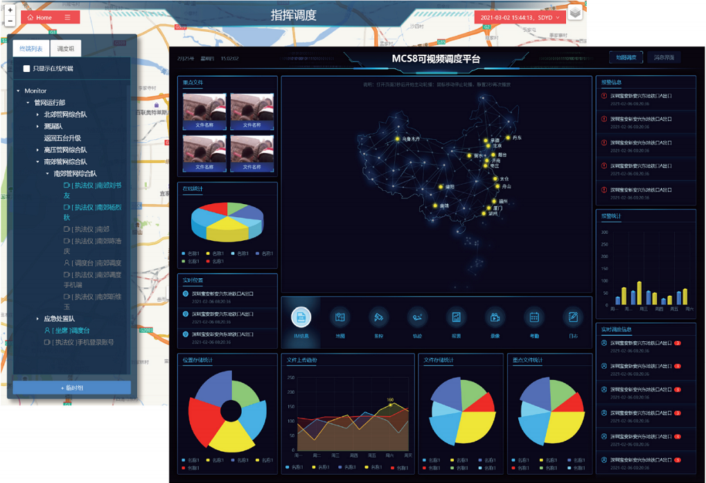Expand the 北郊管网综合队 tree node
Image resolution: width=706 pixels, height=483 pixels.
(x=37, y=114)
